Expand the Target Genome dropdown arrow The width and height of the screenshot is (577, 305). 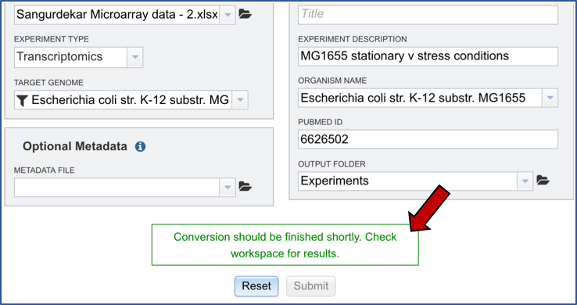(x=240, y=99)
